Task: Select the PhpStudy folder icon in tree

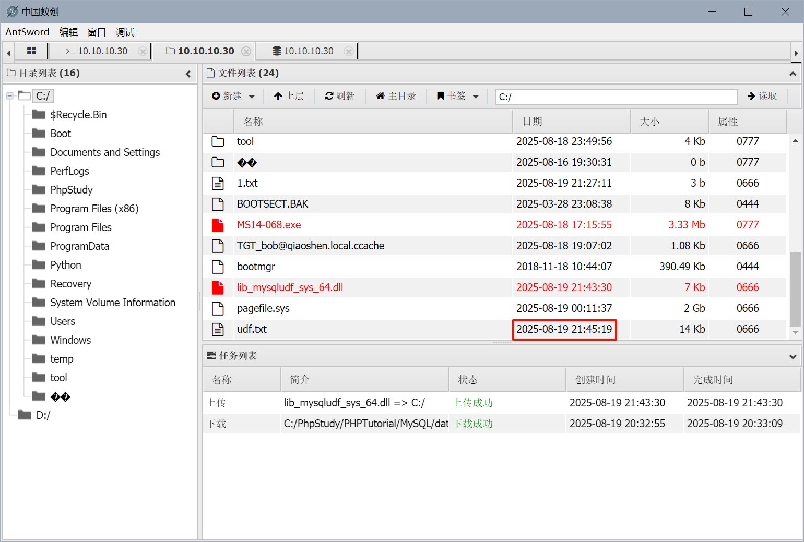Action: tap(39, 190)
